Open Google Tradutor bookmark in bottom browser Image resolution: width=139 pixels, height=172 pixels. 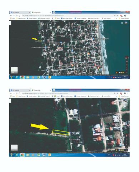(x=32, y=96)
